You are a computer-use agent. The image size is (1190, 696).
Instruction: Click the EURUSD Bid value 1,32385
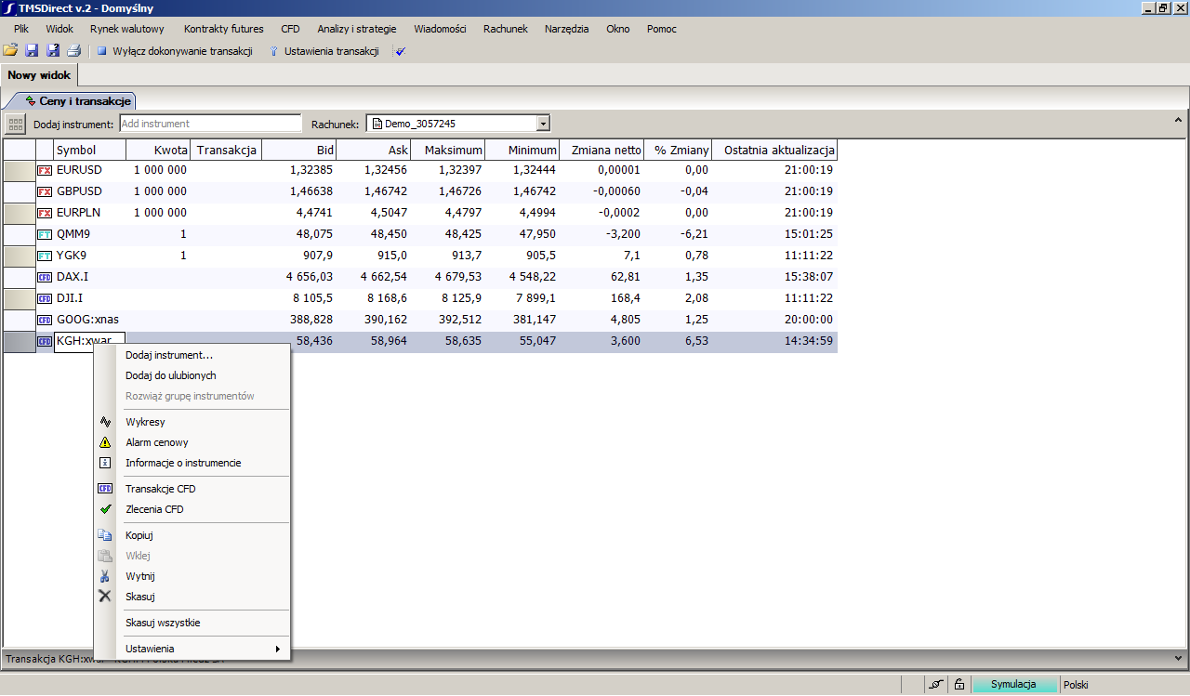click(x=311, y=170)
